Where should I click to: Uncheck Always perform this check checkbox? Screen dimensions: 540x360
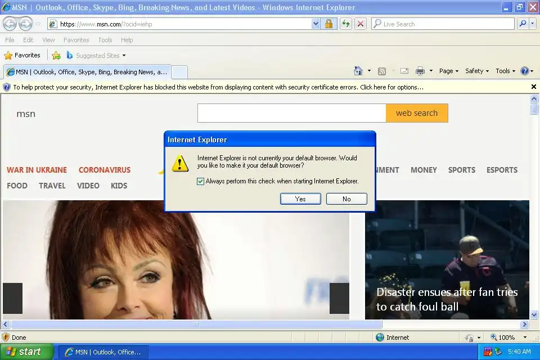pos(200,181)
